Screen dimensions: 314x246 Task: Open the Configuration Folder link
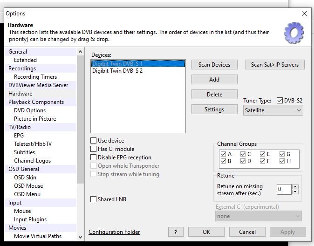click(x=114, y=232)
